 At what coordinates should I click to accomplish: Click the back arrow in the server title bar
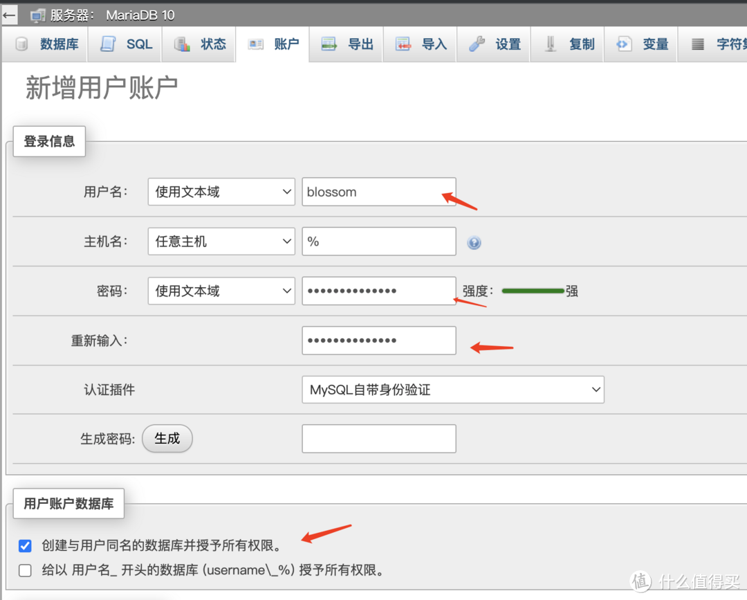9,14
